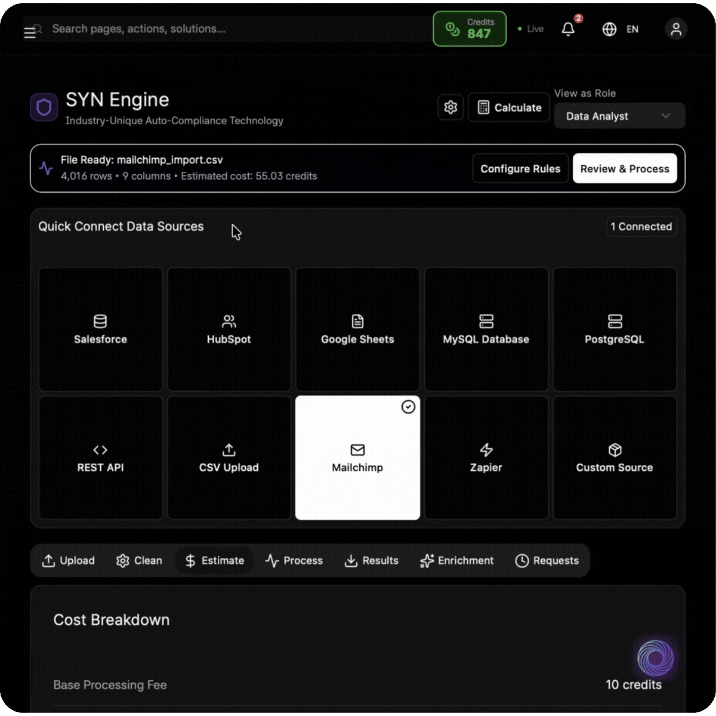Deselect the connected Mailchimp source tile
716x716 pixels.
pyautogui.click(x=357, y=458)
